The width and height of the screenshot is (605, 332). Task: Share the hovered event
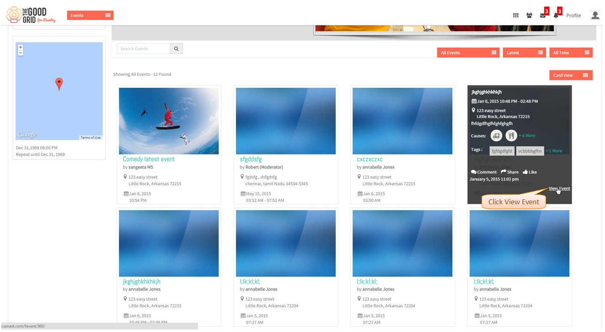click(510, 172)
